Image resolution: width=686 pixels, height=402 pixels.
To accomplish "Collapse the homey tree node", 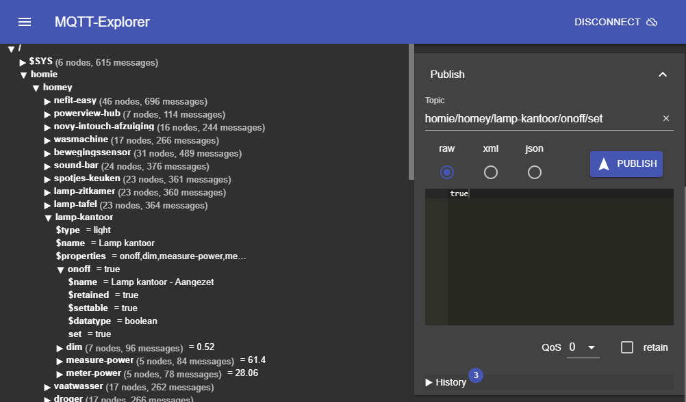I will [x=36, y=88].
